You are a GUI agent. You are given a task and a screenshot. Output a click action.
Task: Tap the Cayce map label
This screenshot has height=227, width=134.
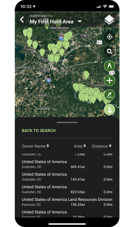coord(46,70)
